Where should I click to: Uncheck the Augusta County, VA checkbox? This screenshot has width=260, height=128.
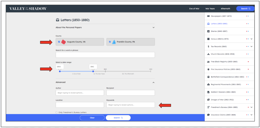pos(59,42)
